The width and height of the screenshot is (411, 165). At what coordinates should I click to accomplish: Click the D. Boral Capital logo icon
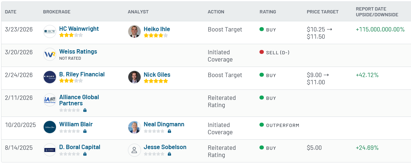pyautogui.click(x=50, y=150)
